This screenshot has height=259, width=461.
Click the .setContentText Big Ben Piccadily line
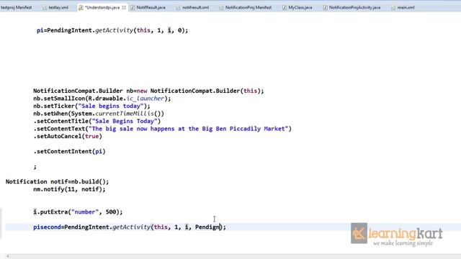pyautogui.click(x=162, y=129)
